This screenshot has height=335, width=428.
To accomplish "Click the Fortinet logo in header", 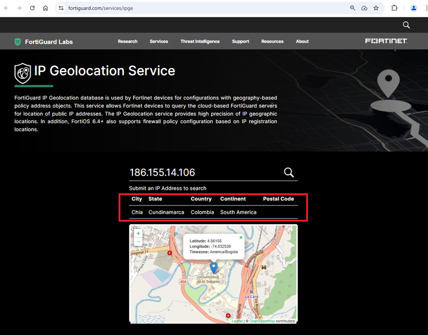I will pyautogui.click(x=386, y=41).
